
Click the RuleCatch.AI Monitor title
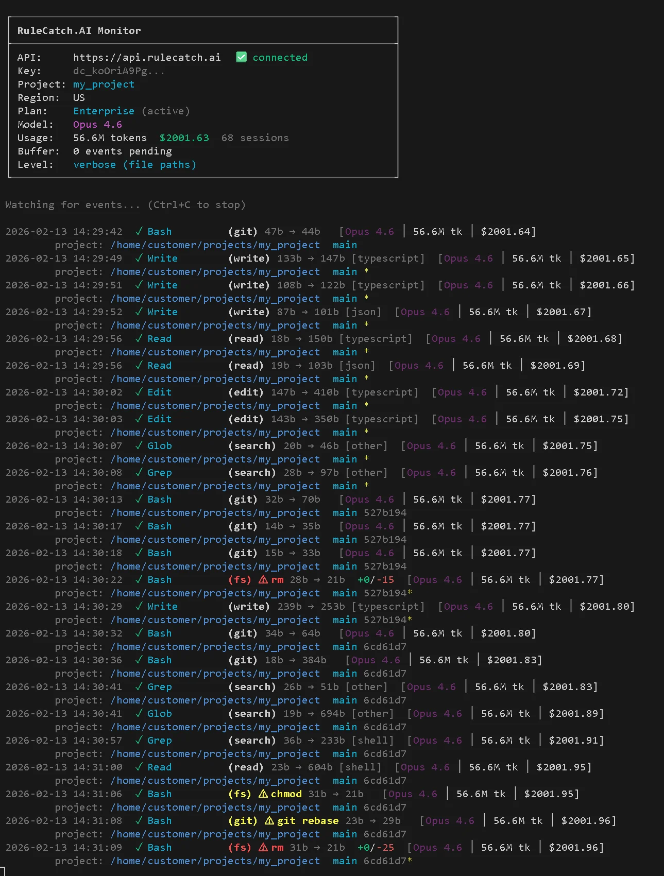(79, 30)
